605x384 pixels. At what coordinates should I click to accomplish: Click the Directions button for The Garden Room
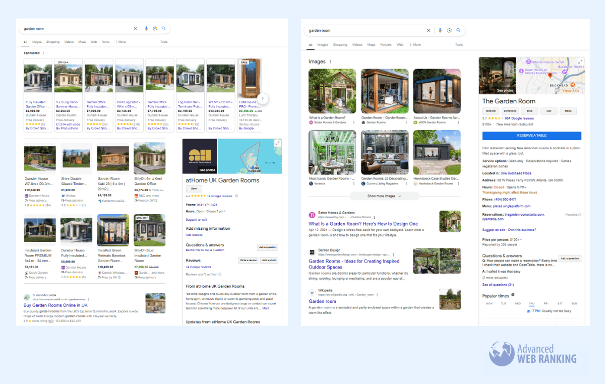coord(510,111)
